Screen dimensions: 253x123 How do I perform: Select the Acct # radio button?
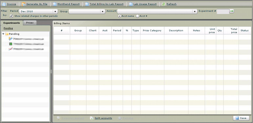(x=137, y=16)
